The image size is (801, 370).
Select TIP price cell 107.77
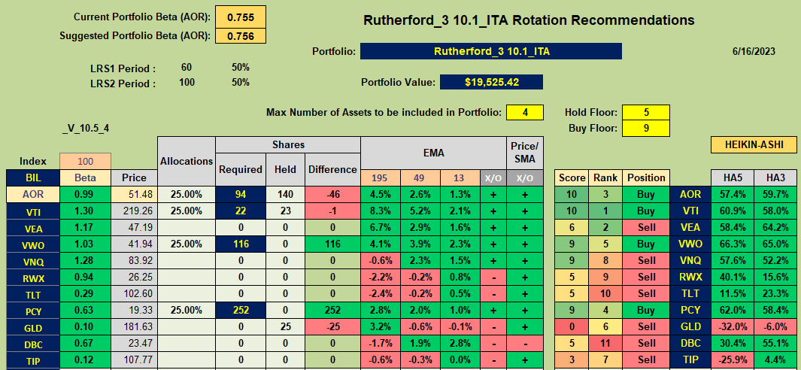(x=134, y=359)
